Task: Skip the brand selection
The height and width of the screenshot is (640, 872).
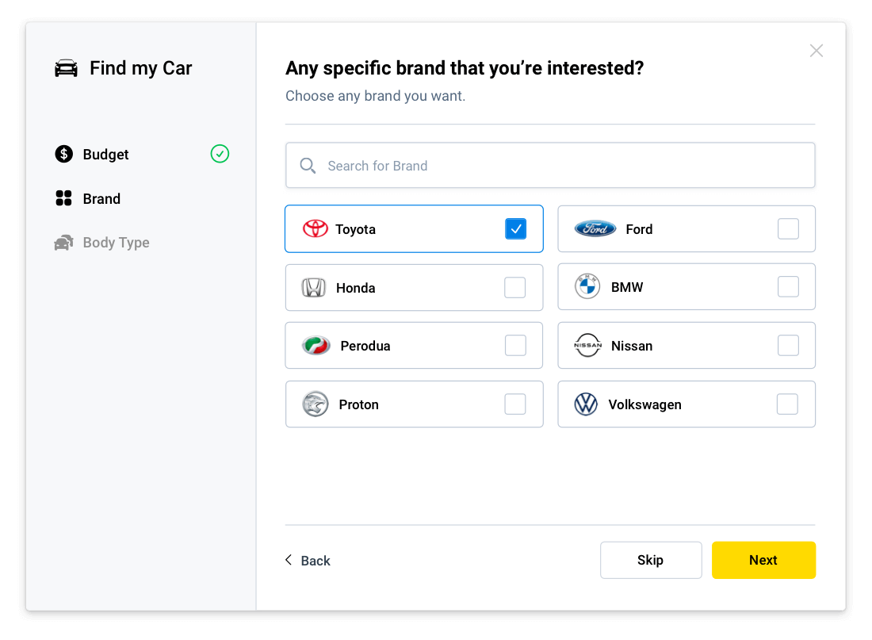Action: tap(651, 561)
